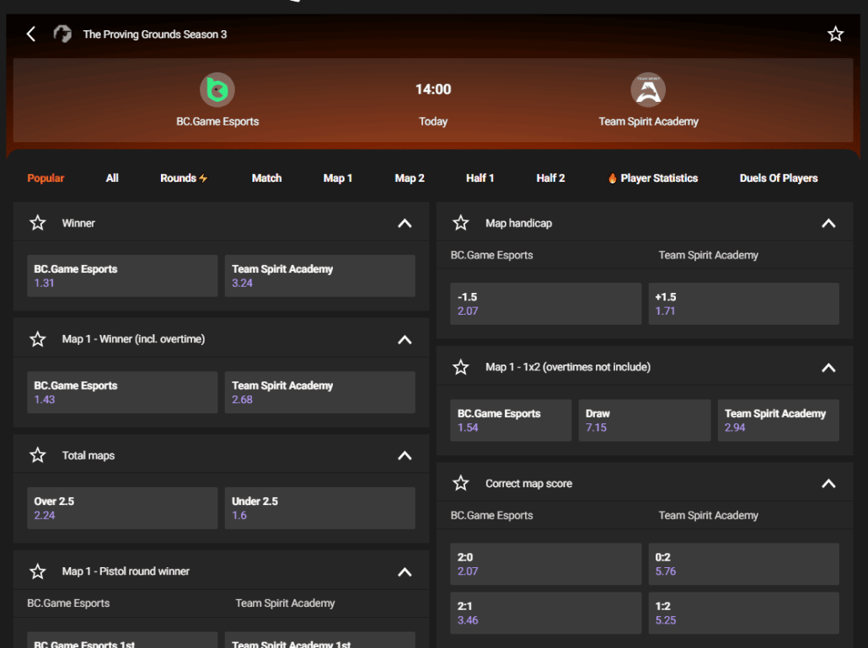Open the Half 2 tab
This screenshot has width=868, height=648.
pyautogui.click(x=550, y=178)
